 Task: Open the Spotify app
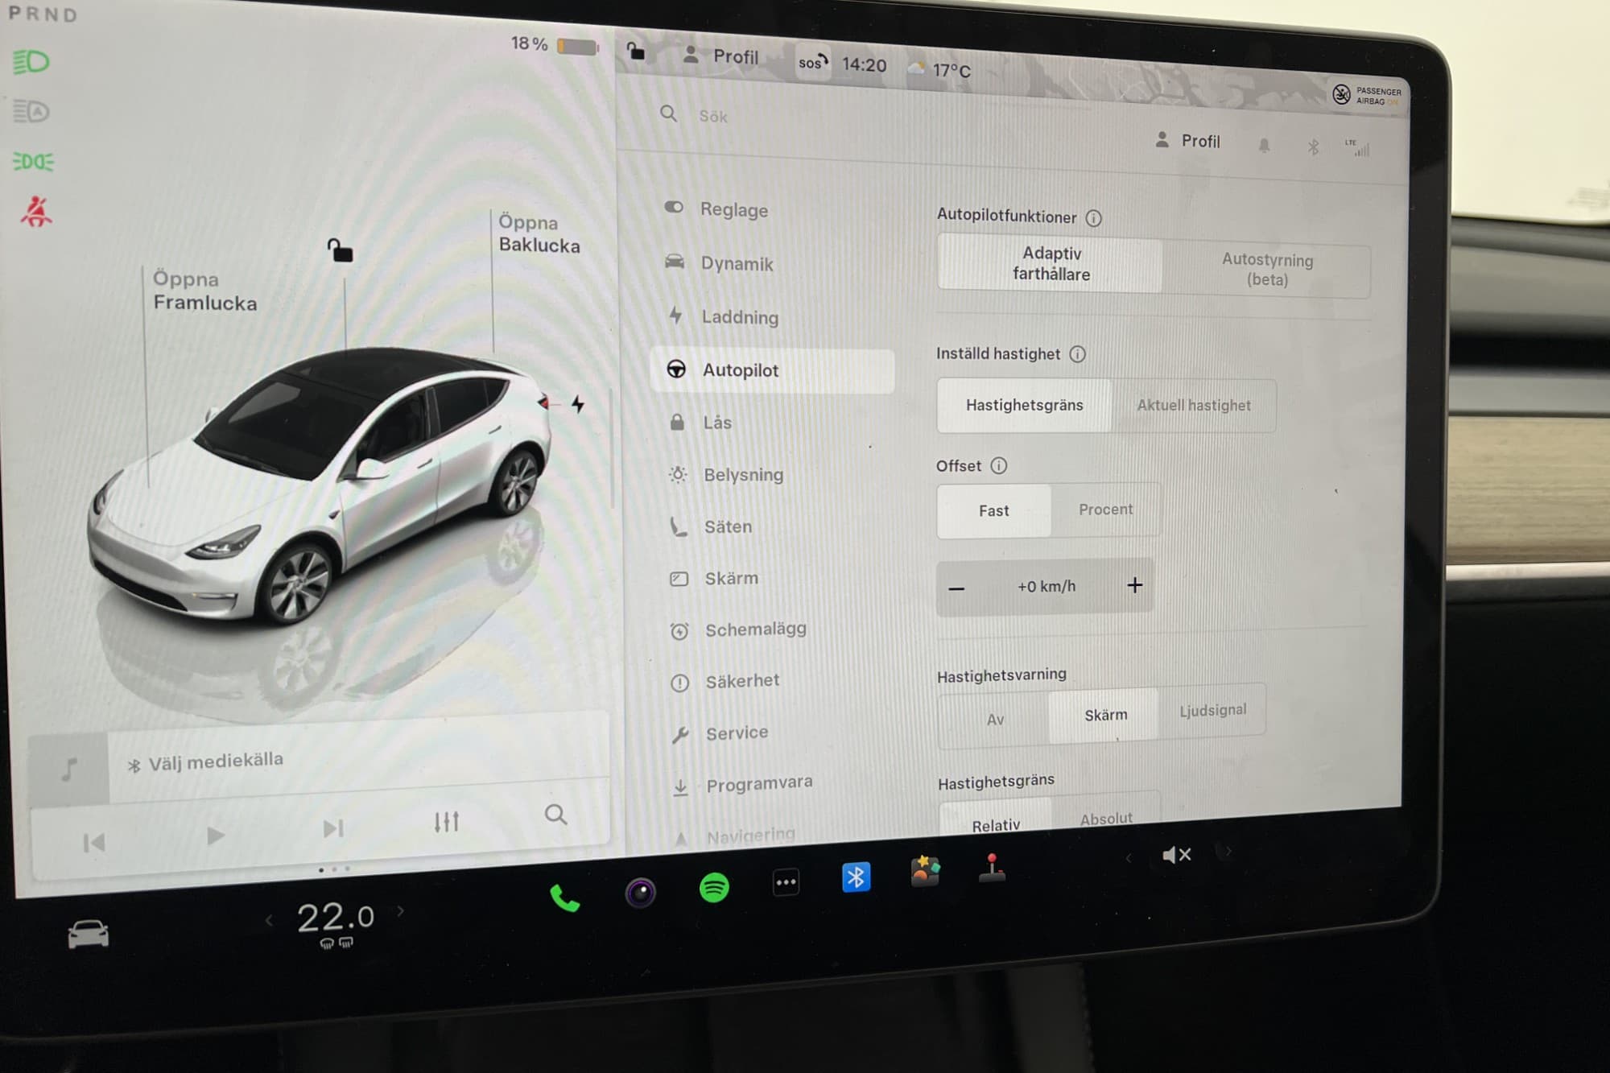(x=714, y=888)
